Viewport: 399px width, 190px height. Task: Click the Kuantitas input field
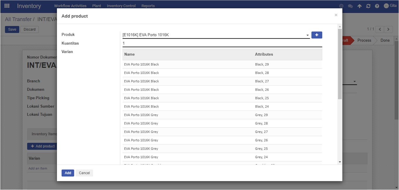pyautogui.click(x=222, y=43)
